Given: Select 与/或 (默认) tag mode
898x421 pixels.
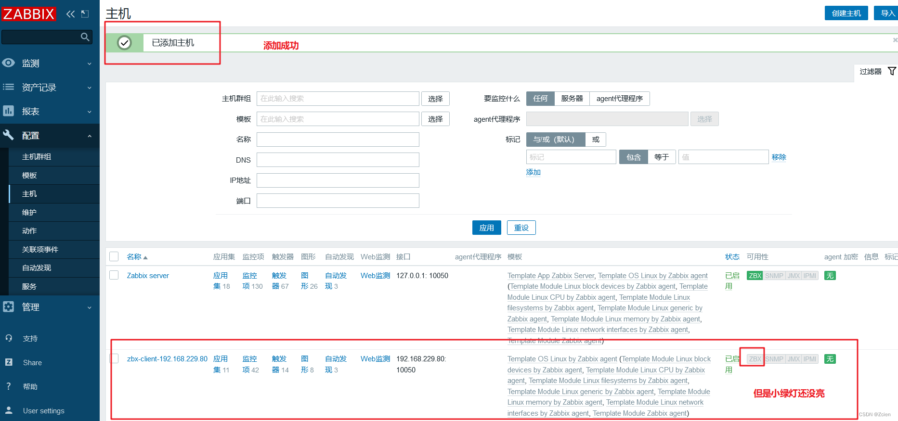Looking at the screenshot, I should [556, 140].
